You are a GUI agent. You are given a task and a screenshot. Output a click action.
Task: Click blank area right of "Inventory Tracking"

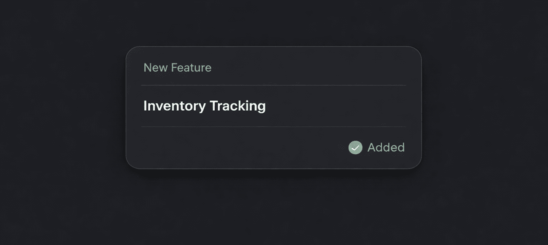(335, 106)
